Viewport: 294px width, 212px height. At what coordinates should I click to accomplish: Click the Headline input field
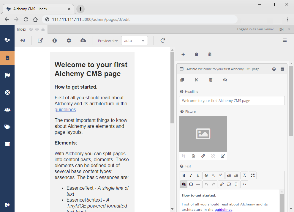pyautogui.click(x=232, y=100)
